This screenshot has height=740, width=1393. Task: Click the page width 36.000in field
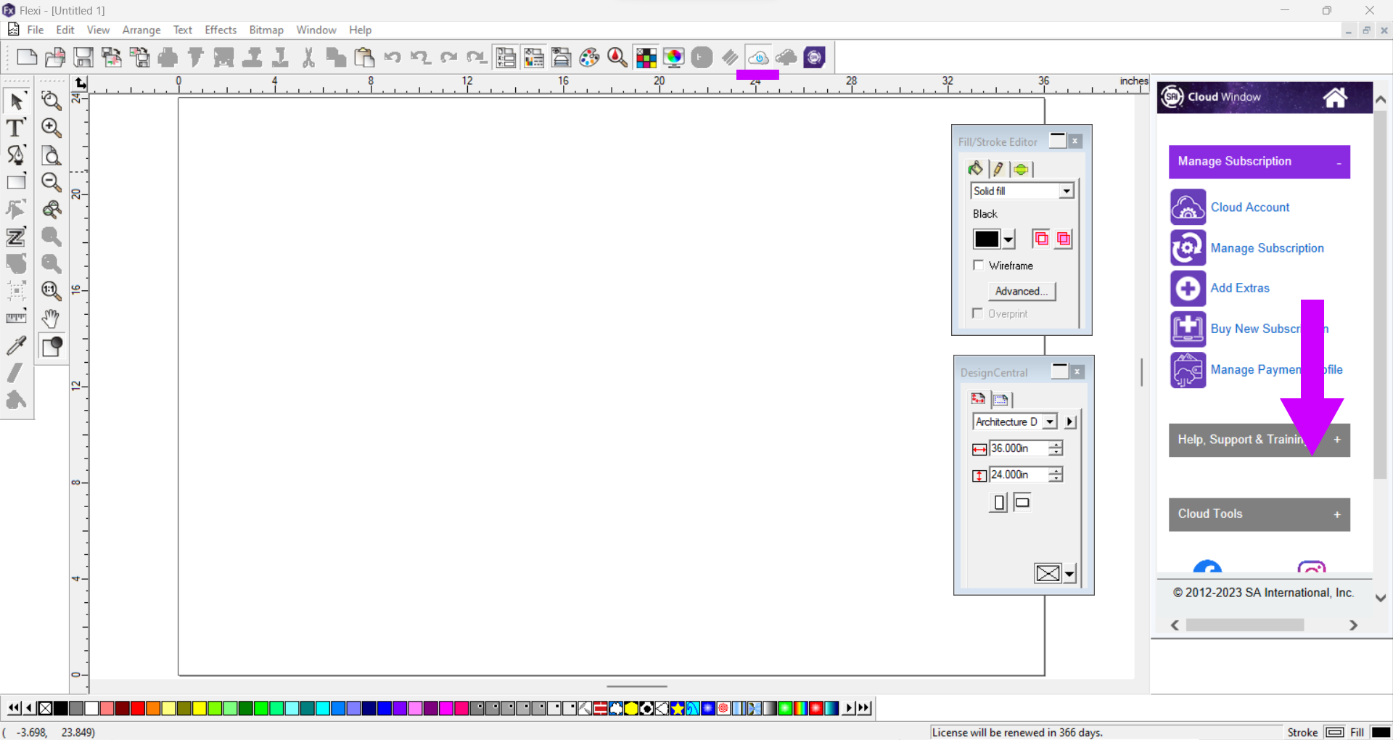(x=1019, y=448)
